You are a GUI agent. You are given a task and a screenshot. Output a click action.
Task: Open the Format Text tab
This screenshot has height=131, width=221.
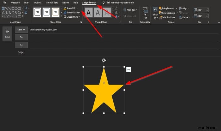52,3
